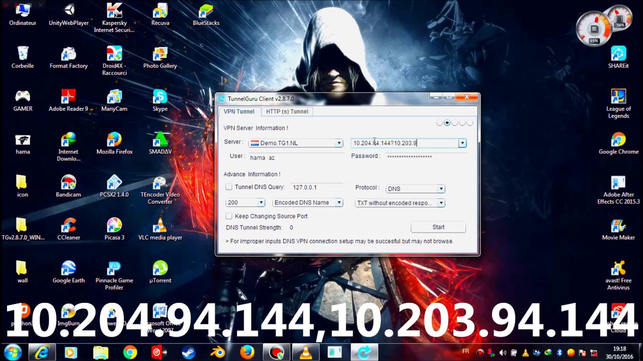643x361 pixels.
Task: Click the taskbar clock showing 19:18
Action: (619, 352)
